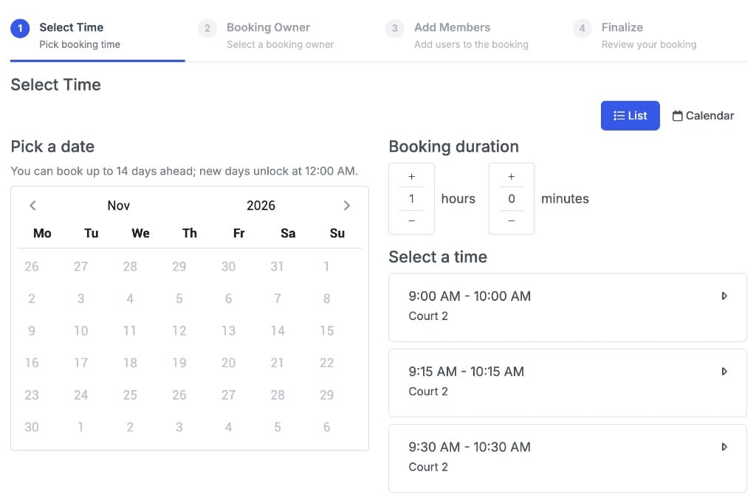Go to previous month with left chevron

tap(32, 205)
